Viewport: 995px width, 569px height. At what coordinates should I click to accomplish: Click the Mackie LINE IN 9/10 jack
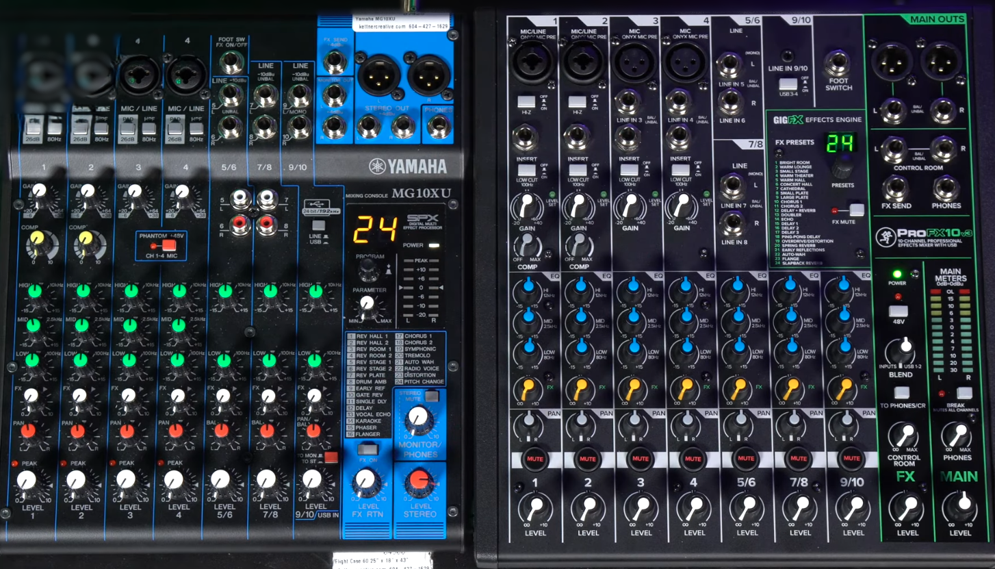point(788,56)
